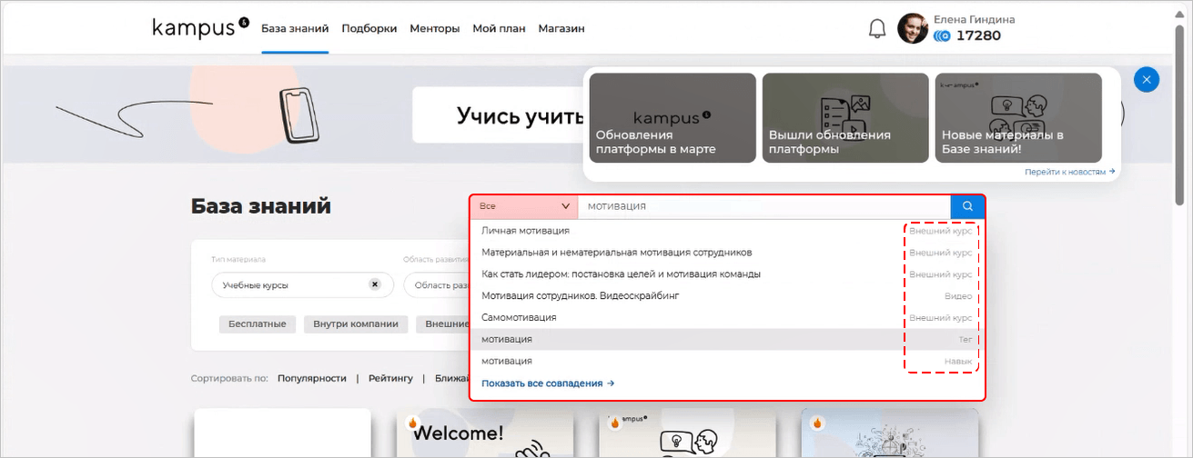Screen dimensions: 1193x458
Task: Choose Как стать лидером suggestion
Action: pos(727,274)
